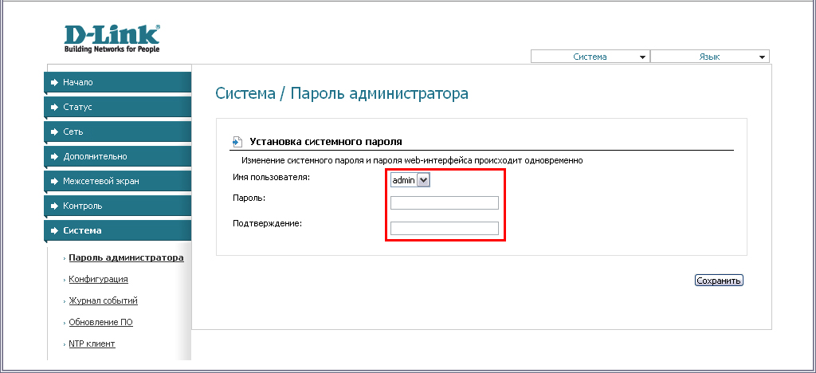Open the Дополнительно sidebar section
The image size is (816, 373).
118,156
